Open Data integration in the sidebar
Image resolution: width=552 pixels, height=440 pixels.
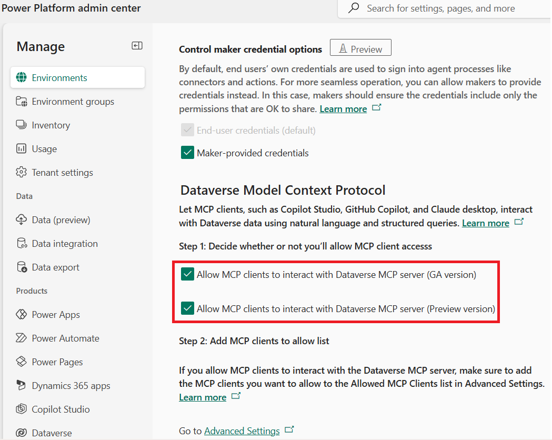click(x=64, y=244)
